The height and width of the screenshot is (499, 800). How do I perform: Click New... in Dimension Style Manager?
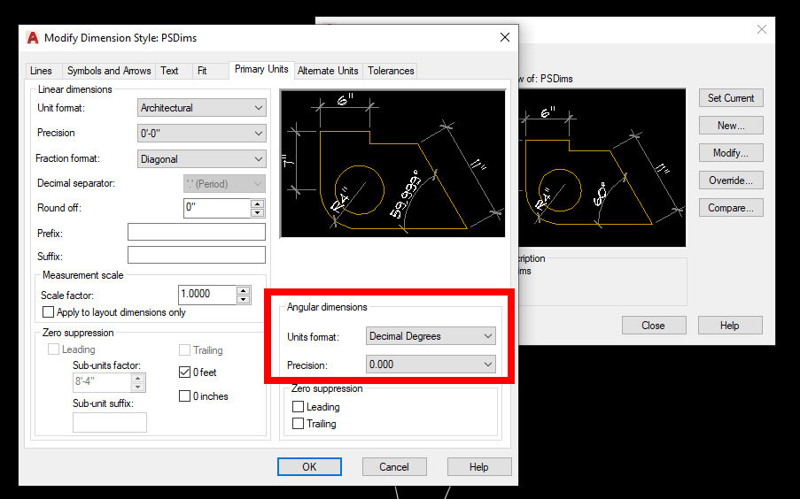[x=731, y=126]
